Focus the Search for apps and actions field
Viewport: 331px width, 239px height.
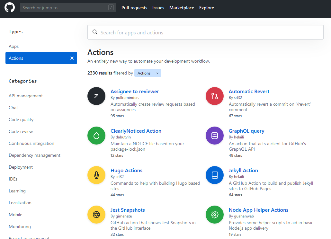click(205, 32)
